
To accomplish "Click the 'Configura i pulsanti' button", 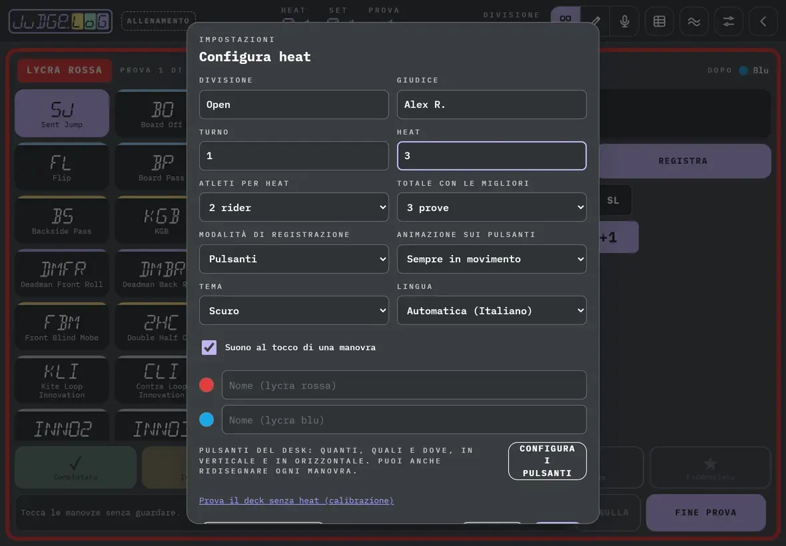I will [x=547, y=461].
